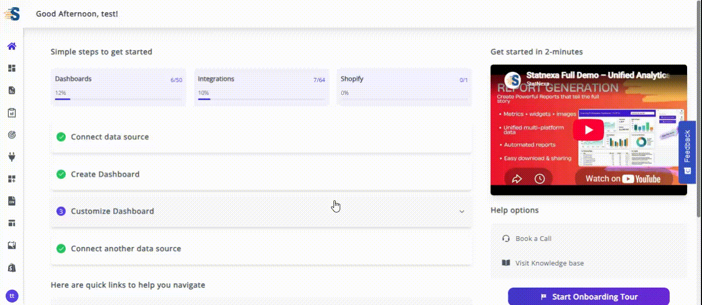The width and height of the screenshot is (702, 305).
Task: Click the green check beside Connect data source
Action: pyautogui.click(x=61, y=137)
